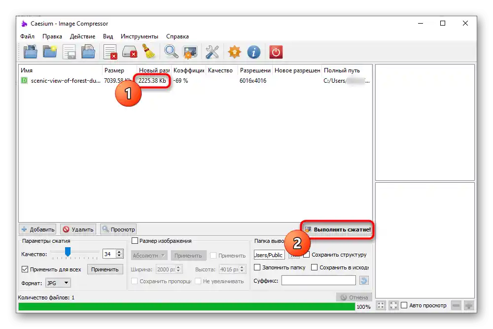Viewport: 493px width, 329px height.
Task: Enable Сохранить в исходной checkbox
Action: point(314,267)
